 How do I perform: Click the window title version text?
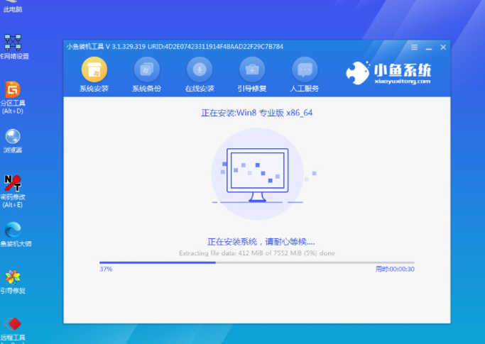point(175,47)
